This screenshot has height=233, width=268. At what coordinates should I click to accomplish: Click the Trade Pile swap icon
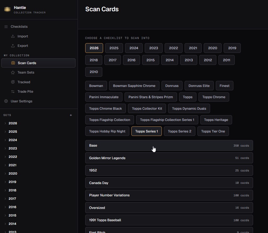point(13,91)
